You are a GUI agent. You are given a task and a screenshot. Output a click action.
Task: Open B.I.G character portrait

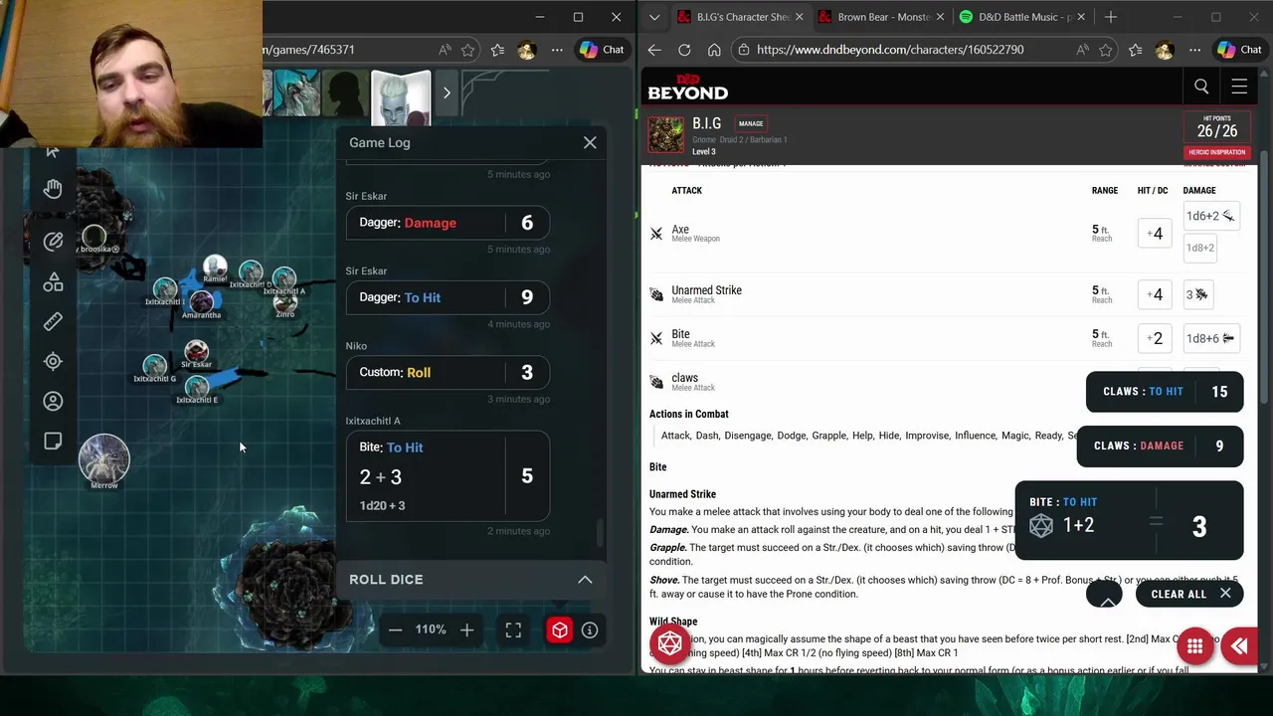(x=666, y=135)
